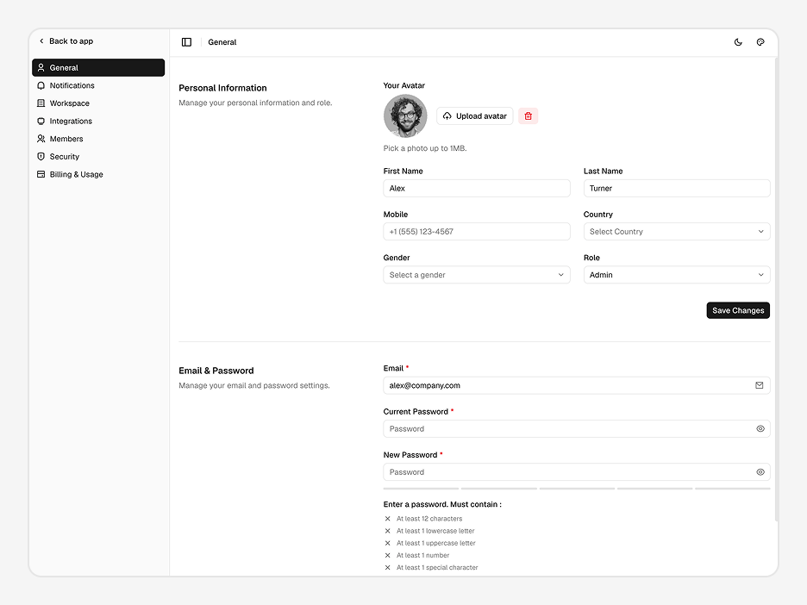Click the Workspace building icon
This screenshot has height=605, width=807.
(41, 103)
